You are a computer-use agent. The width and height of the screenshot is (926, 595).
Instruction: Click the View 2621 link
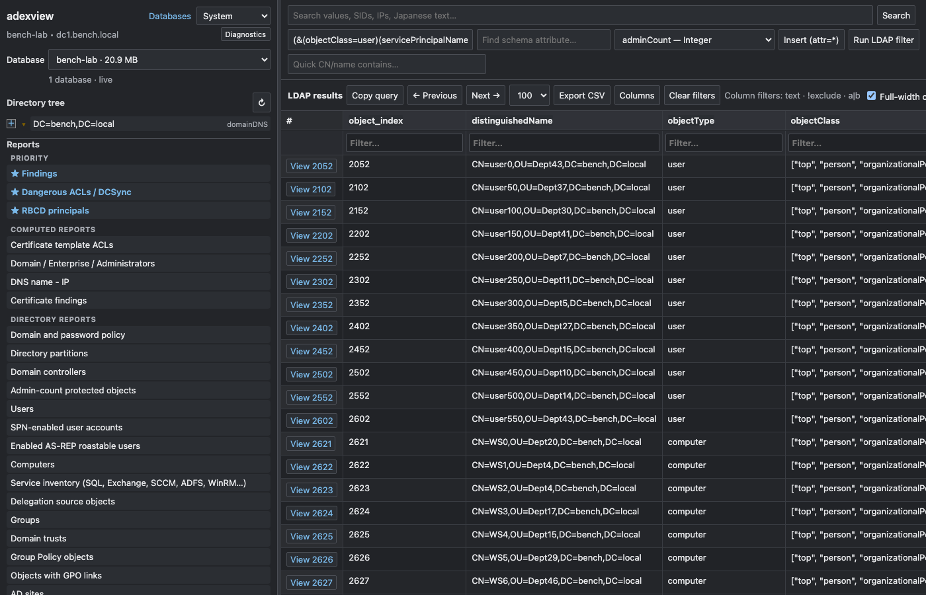[x=311, y=444]
